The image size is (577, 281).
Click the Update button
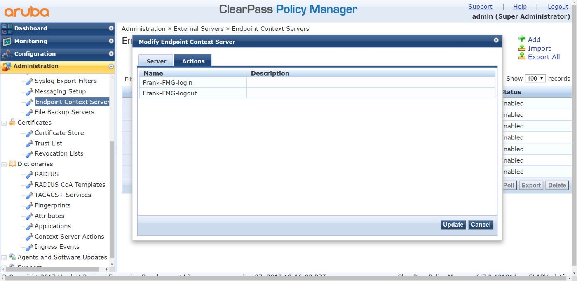(x=453, y=225)
